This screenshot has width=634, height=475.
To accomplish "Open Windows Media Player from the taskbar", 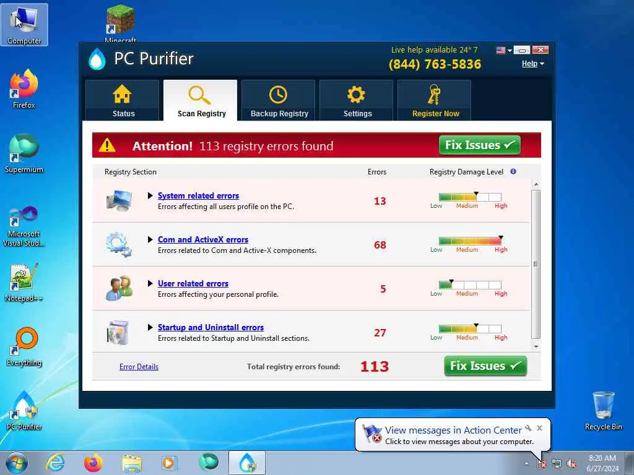I will tap(169, 463).
